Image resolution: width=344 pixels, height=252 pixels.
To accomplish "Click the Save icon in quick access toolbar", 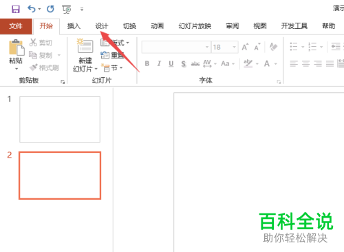I will point(16,9).
